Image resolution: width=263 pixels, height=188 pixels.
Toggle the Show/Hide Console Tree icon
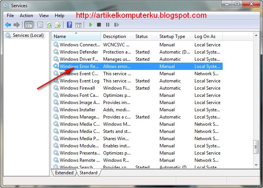tap(29, 25)
